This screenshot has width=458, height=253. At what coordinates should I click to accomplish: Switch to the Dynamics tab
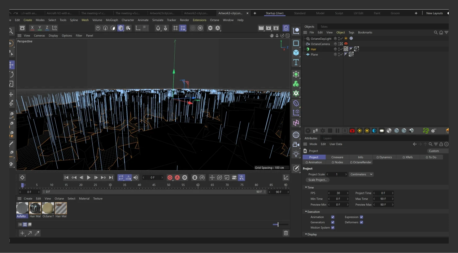point(384,157)
